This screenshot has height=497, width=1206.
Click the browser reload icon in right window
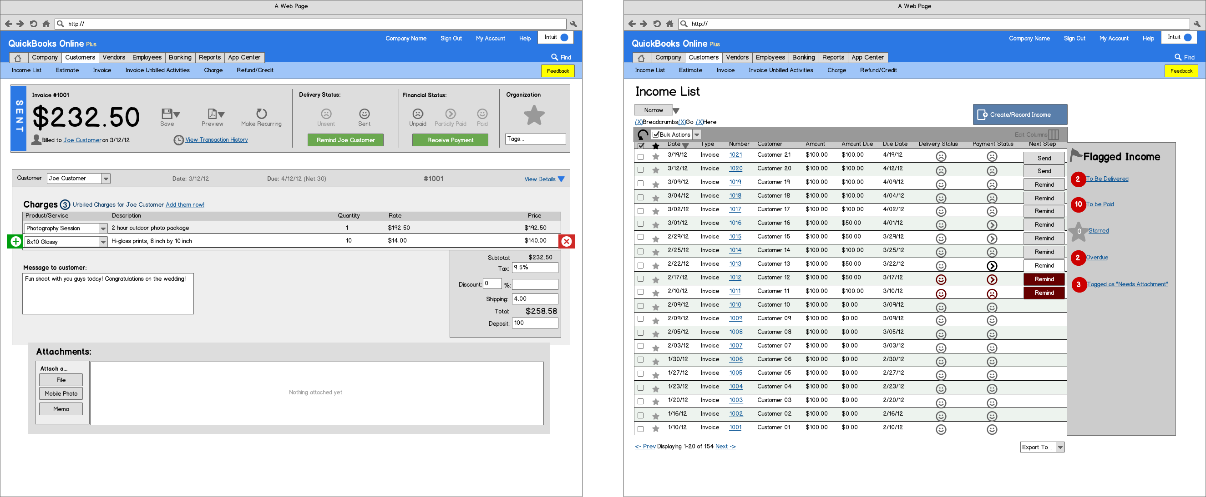[x=657, y=24]
